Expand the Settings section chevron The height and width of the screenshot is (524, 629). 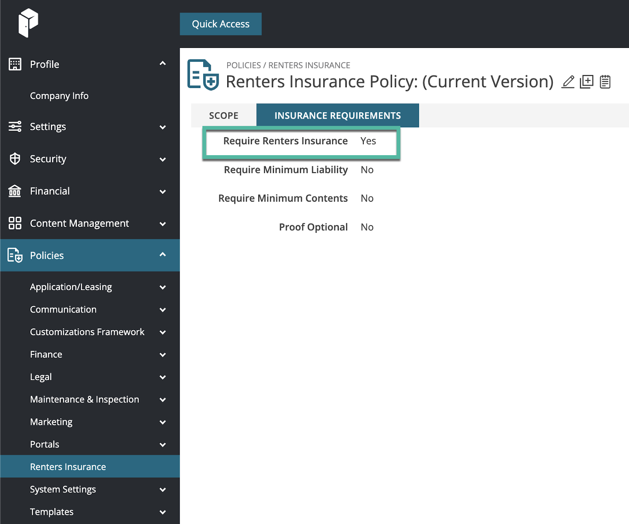163,127
